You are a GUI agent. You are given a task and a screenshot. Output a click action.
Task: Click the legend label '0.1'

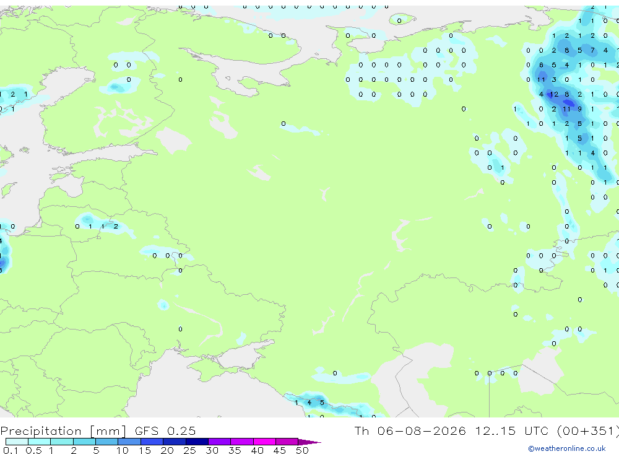click(x=11, y=450)
